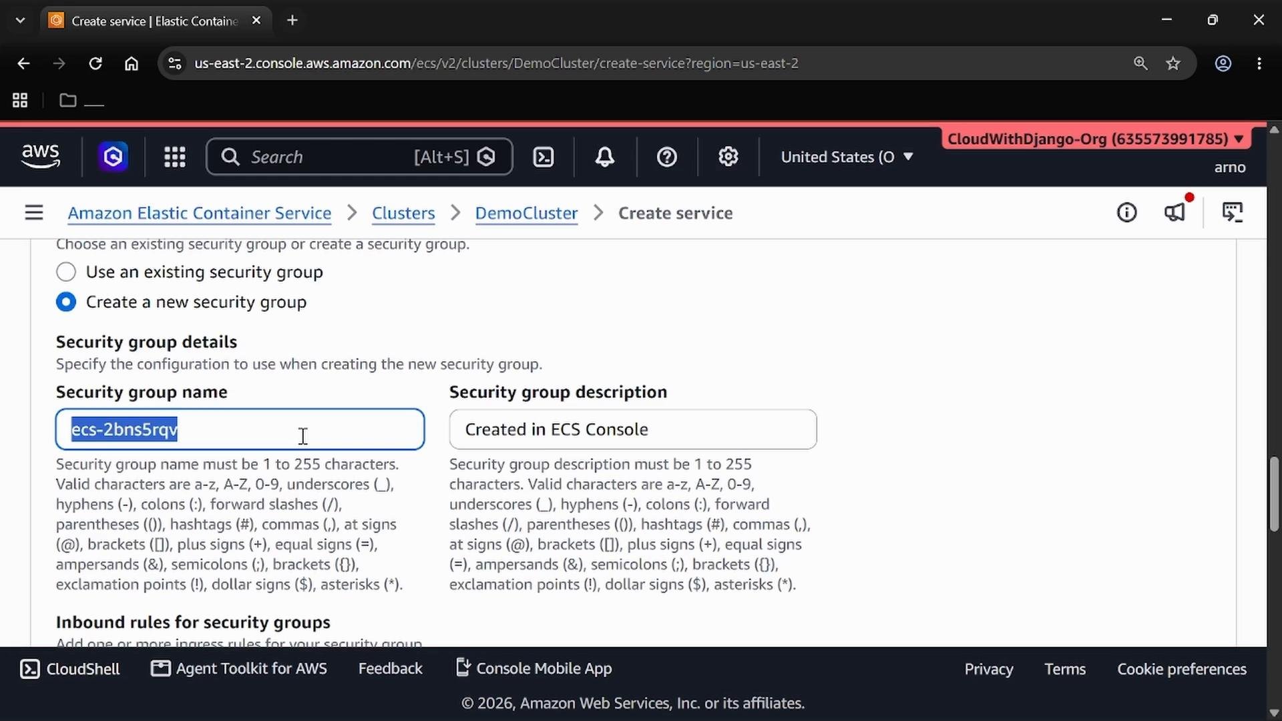Open the AWS services grid menu

click(x=175, y=157)
